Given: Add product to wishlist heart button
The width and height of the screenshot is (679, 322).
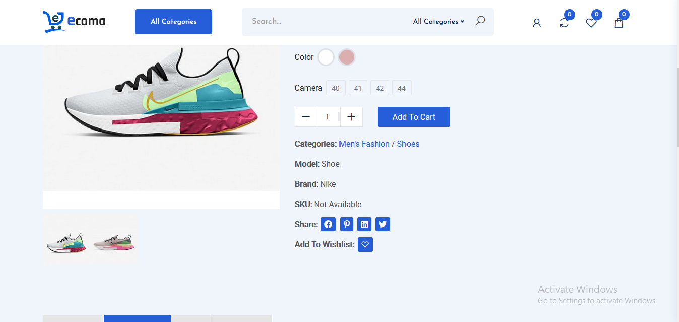Looking at the screenshot, I should click(365, 245).
